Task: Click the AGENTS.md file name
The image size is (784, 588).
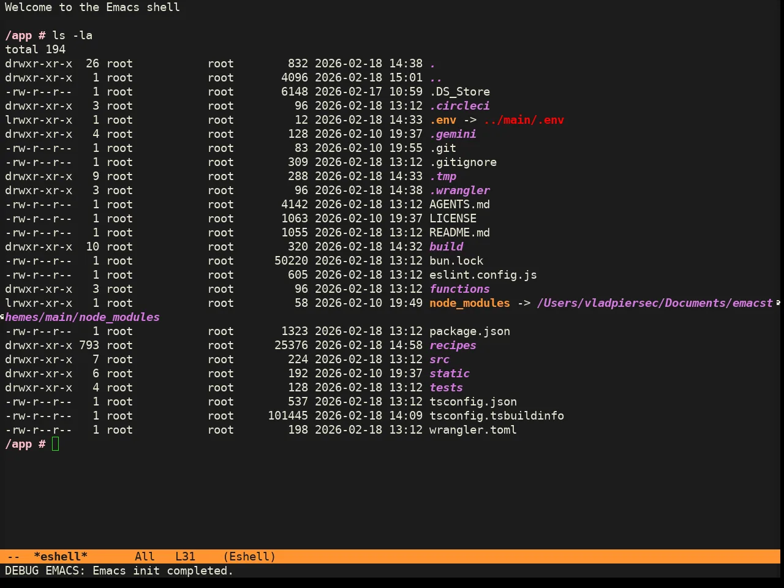Action: (x=459, y=205)
